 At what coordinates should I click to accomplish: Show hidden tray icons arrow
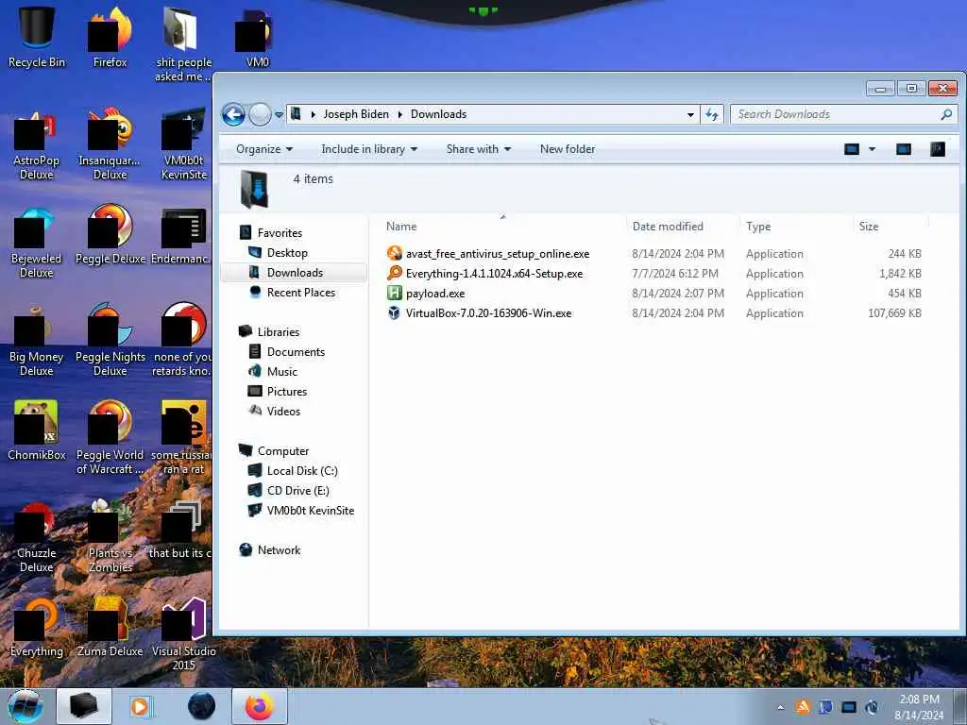pos(780,707)
